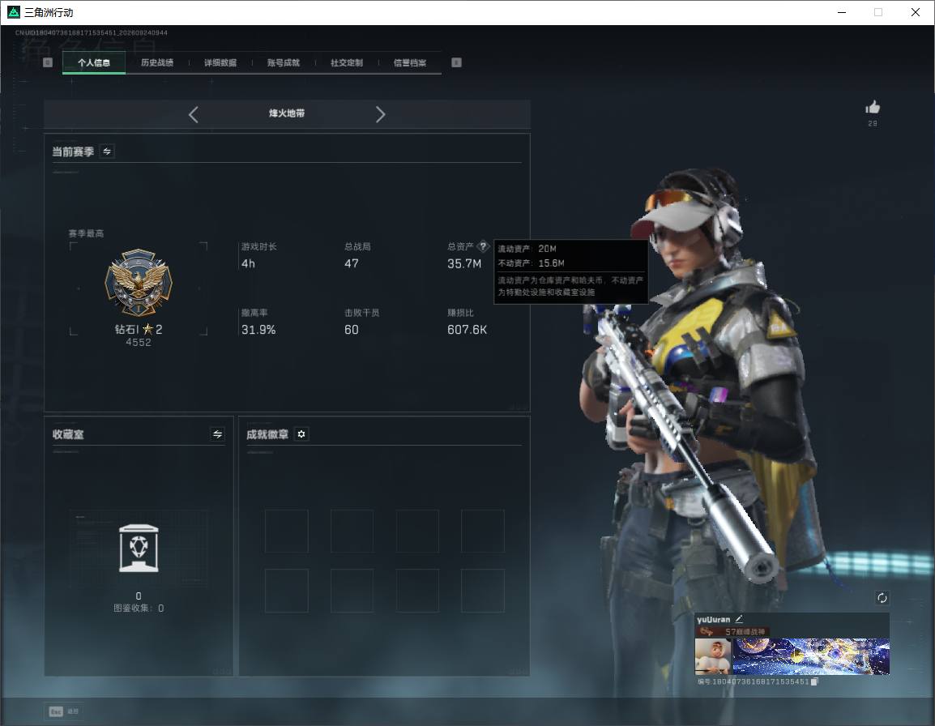Click the 总战局 value 47
Viewport: 935px width, 726px height.
[x=351, y=263]
